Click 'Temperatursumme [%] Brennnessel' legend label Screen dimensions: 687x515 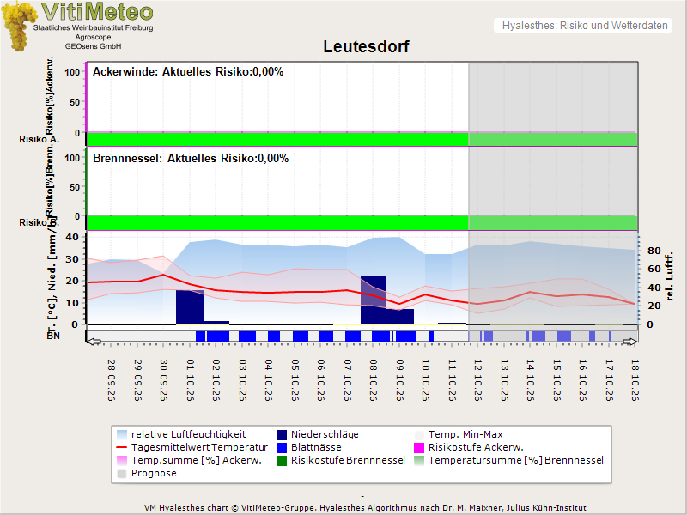[x=516, y=460]
